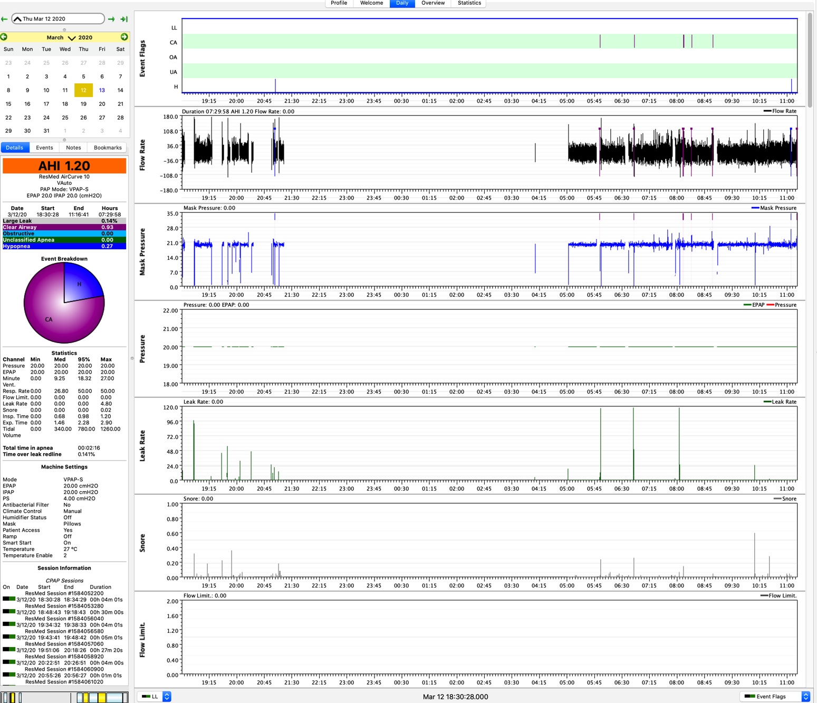This screenshot has height=703, width=817.
Task: Click ResMed Session #1584061020 row
Action: tap(64, 682)
